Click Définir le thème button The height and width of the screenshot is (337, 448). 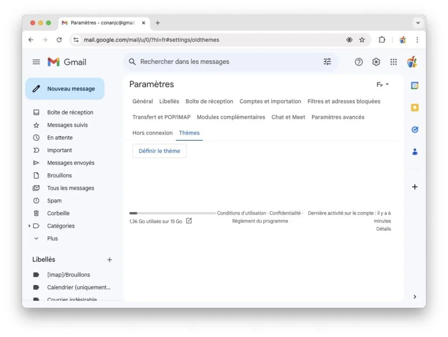click(x=159, y=151)
